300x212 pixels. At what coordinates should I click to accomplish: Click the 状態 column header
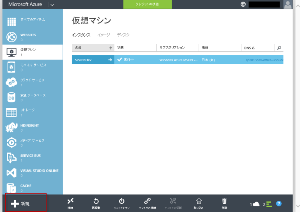click(x=135, y=48)
